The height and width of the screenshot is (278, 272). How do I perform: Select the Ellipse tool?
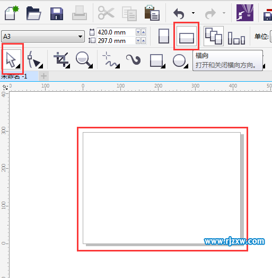pyautogui.click(x=180, y=61)
